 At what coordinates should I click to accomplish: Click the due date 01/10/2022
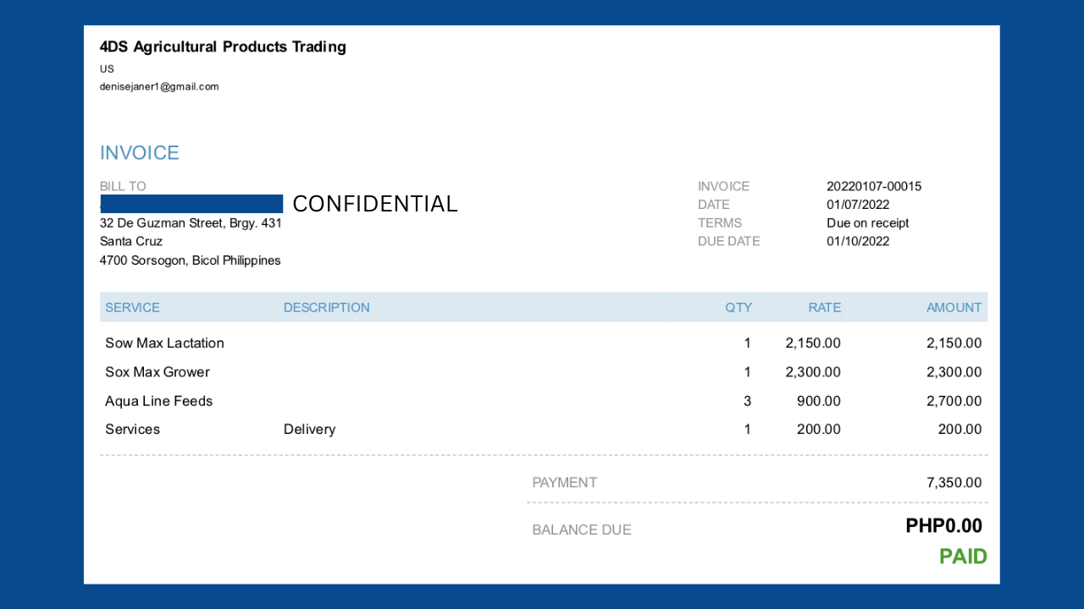coord(858,241)
